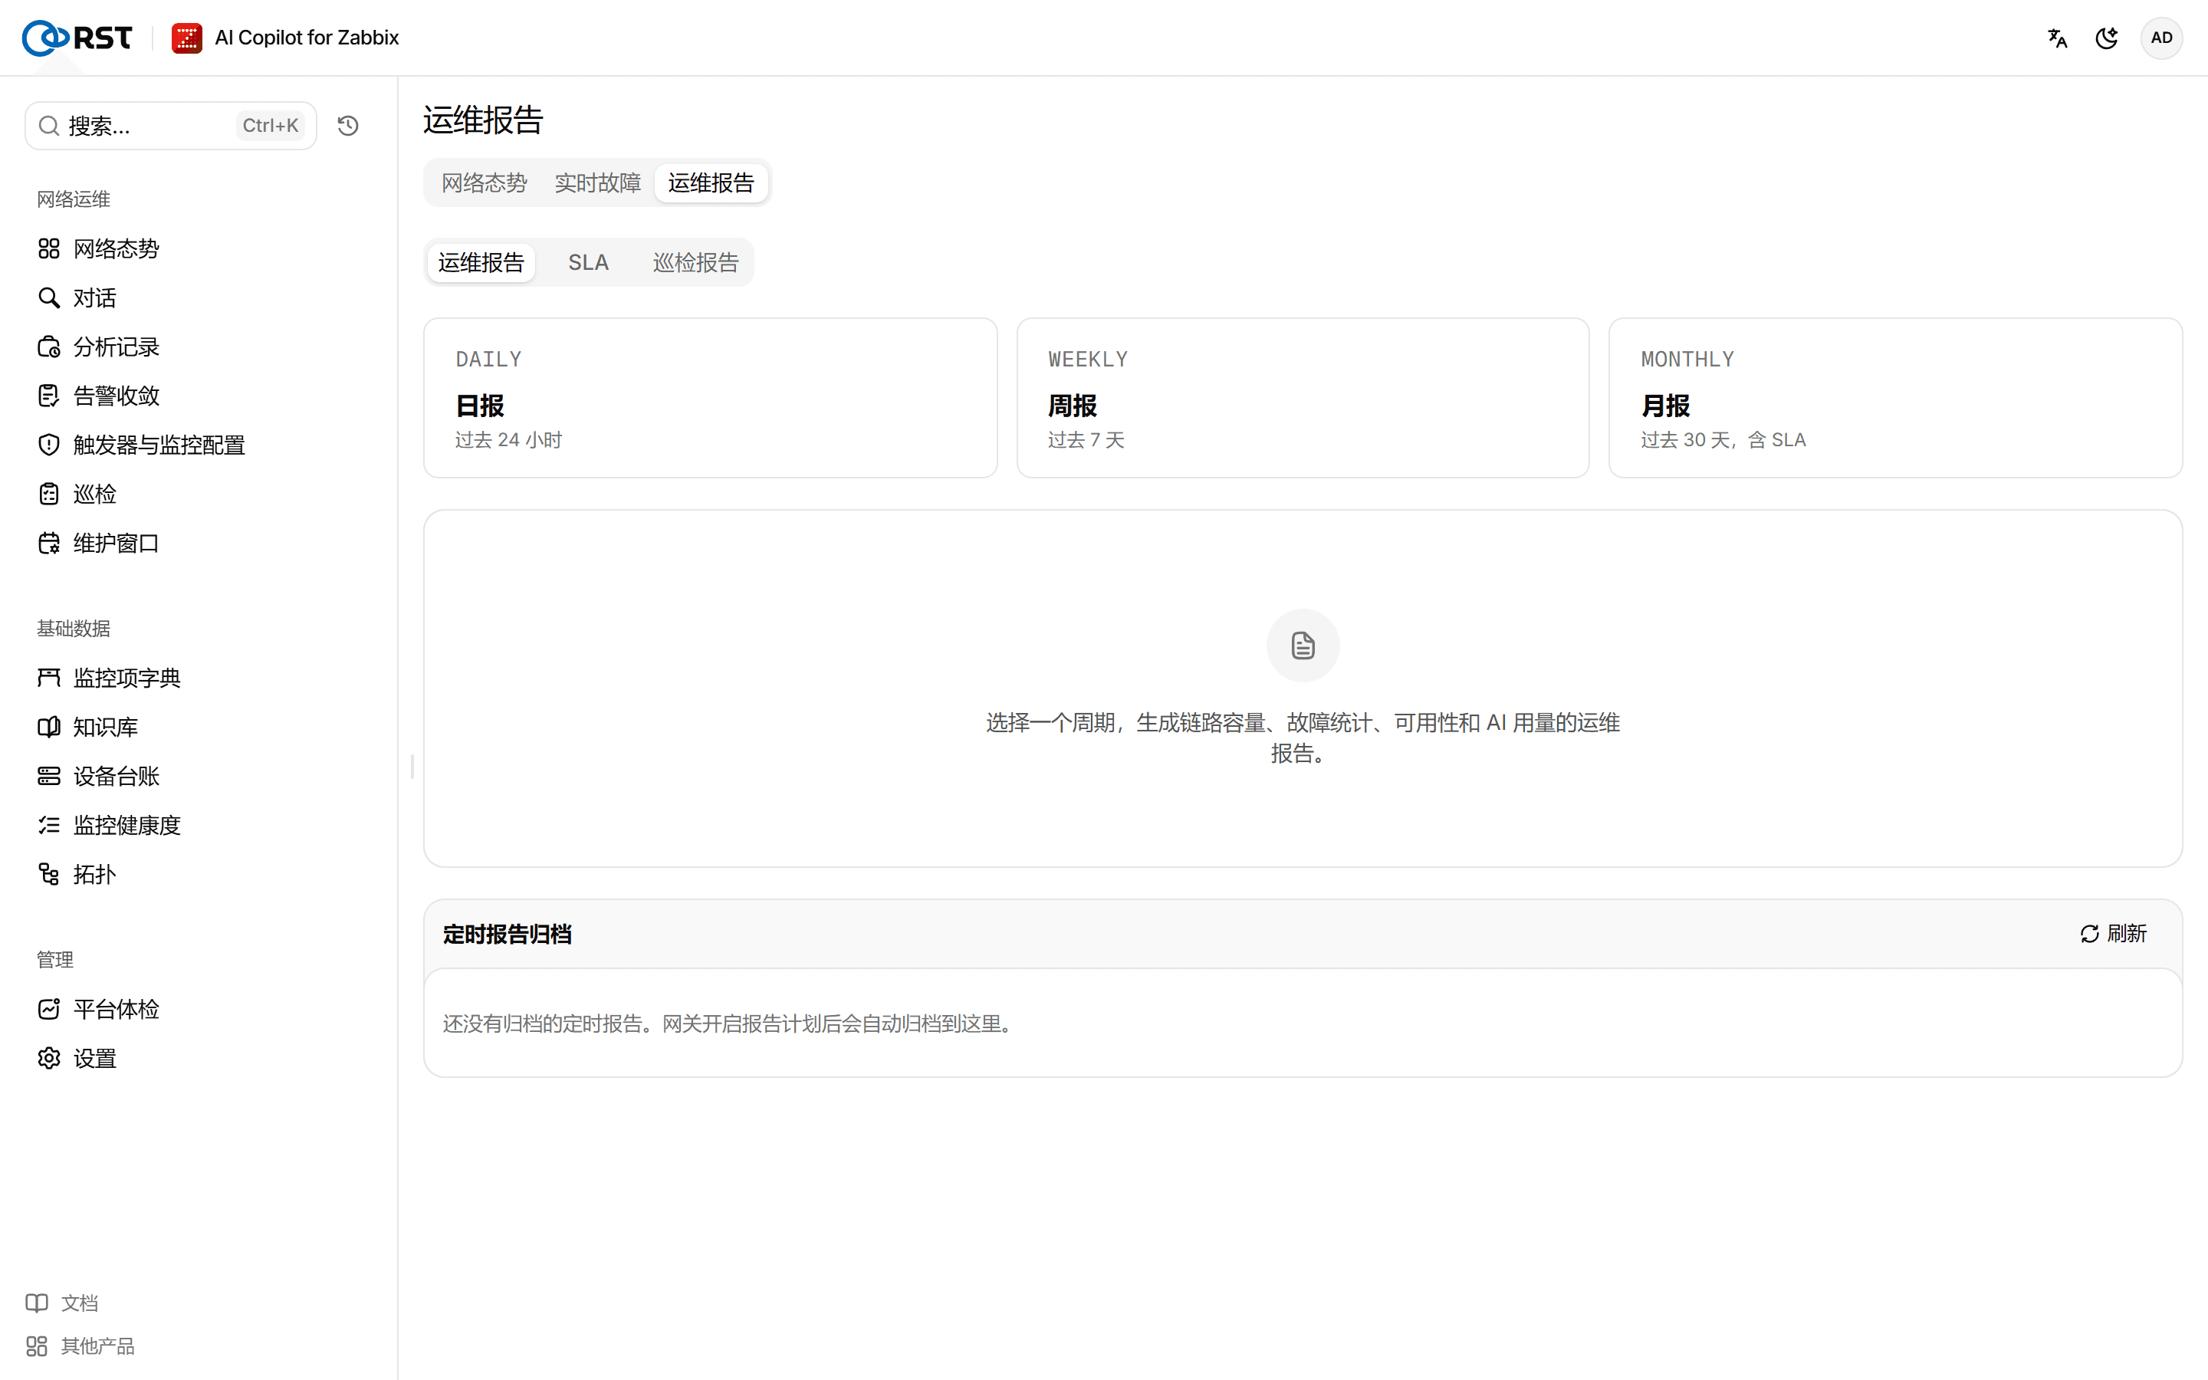Open the AD user avatar menu
2208x1380 pixels.
coord(2161,38)
